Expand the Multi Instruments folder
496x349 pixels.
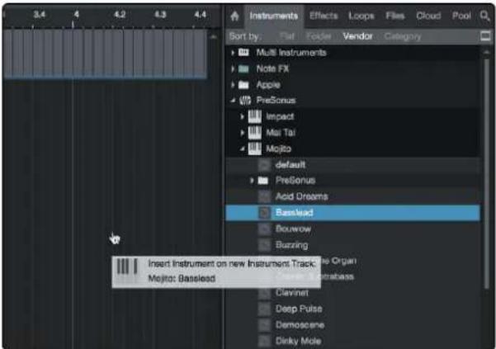[x=233, y=53]
